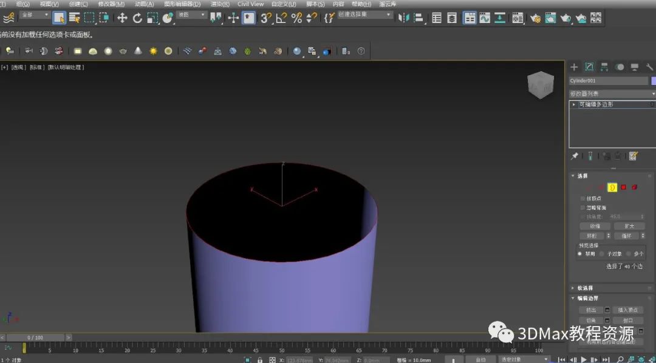The width and height of the screenshot is (656, 363).
Task: Switch to Border sub-object level icon
Action: tap(612, 187)
